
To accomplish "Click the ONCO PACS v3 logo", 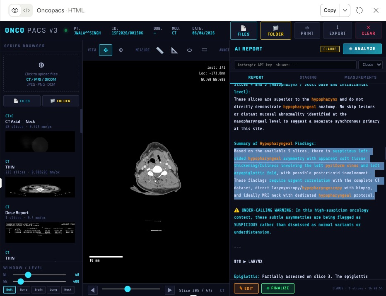I will click(31, 31).
